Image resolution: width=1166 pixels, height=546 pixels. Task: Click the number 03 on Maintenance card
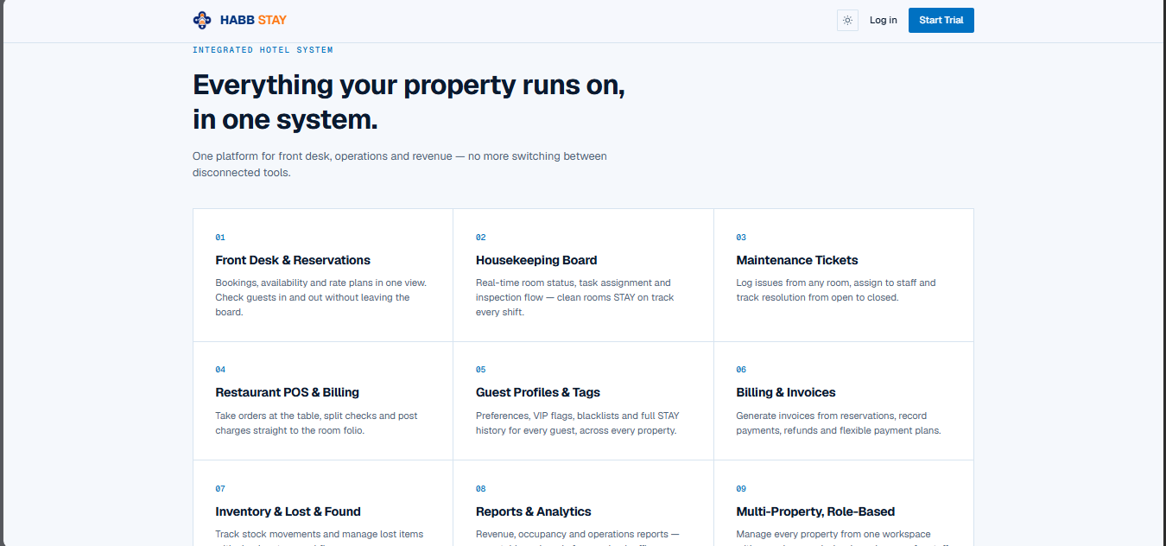click(741, 238)
